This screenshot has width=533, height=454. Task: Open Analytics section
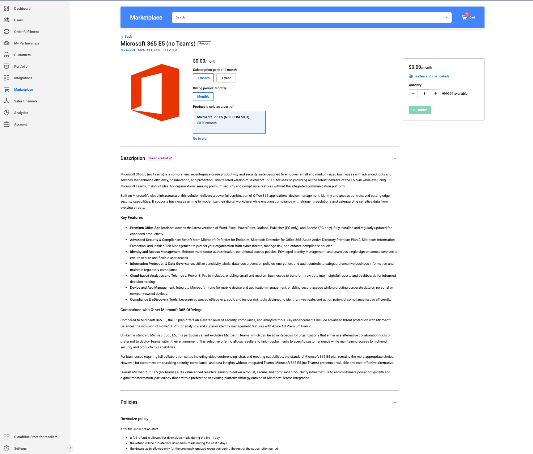pos(21,113)
